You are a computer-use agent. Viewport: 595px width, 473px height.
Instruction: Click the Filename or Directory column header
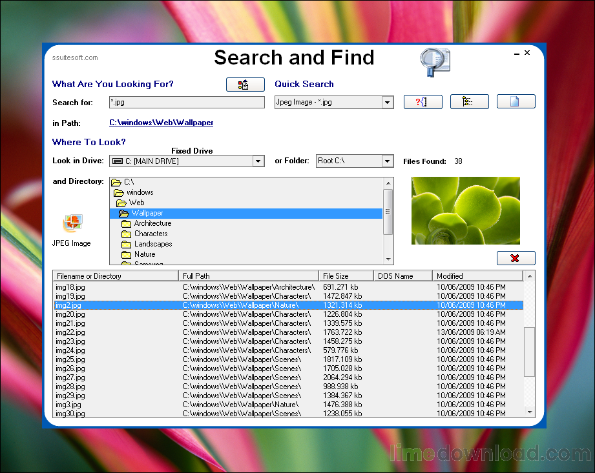pos(115,276)
